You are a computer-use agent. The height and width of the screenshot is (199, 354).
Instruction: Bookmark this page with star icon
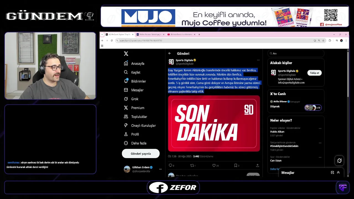click(323, 40)
